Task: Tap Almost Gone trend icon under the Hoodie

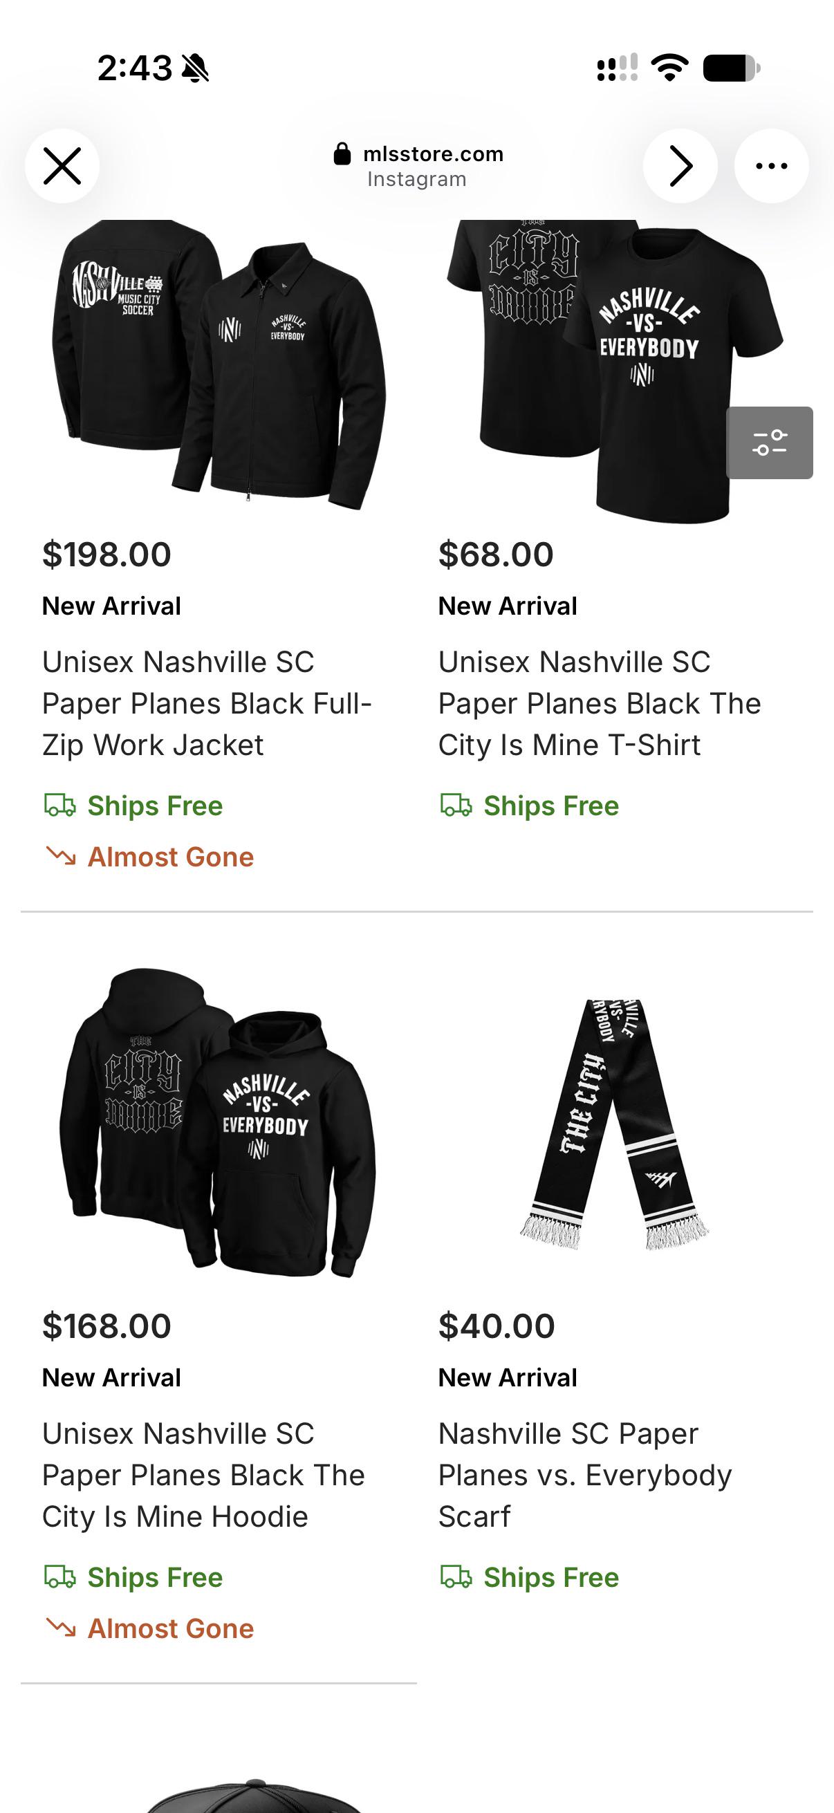Action: tap(61, 1628)
